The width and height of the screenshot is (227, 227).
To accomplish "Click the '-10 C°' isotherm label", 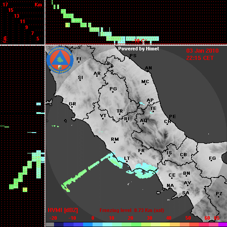I will click(x=139, y=41).
